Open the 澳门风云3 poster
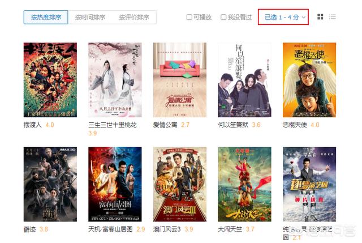Viewport: 362px width, 243px height. tap(180, 184)
